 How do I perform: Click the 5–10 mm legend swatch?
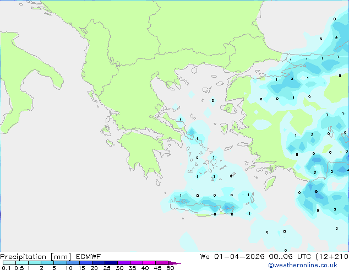point(60,263)
